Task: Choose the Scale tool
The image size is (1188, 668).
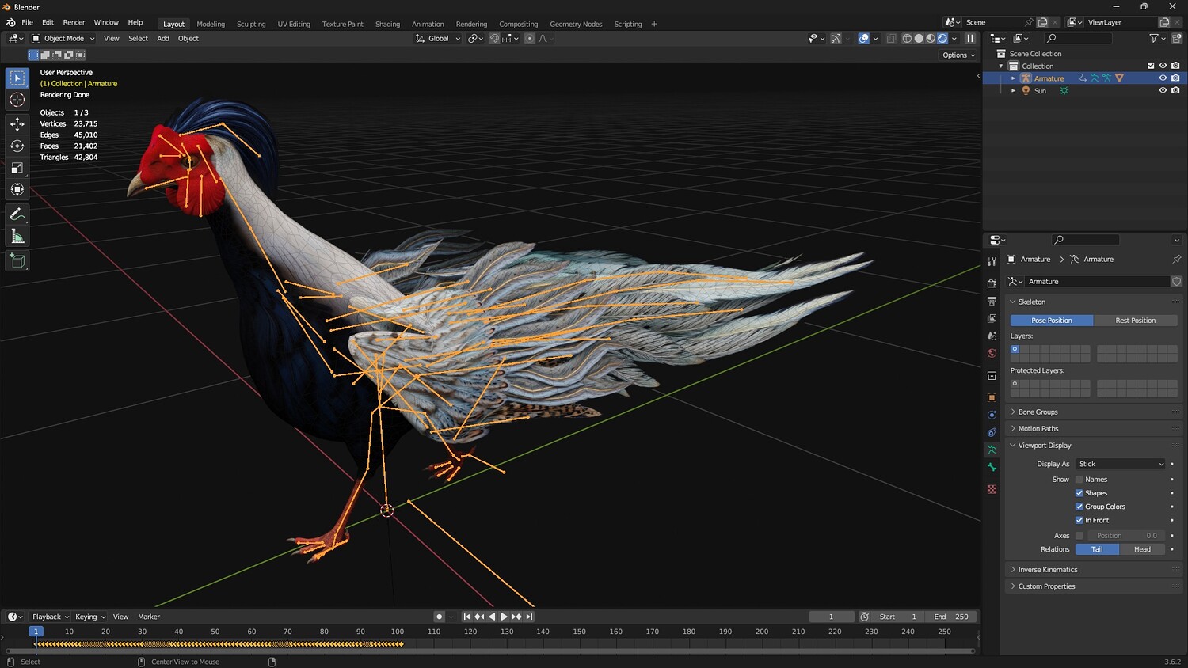Action: click(17, 168)
